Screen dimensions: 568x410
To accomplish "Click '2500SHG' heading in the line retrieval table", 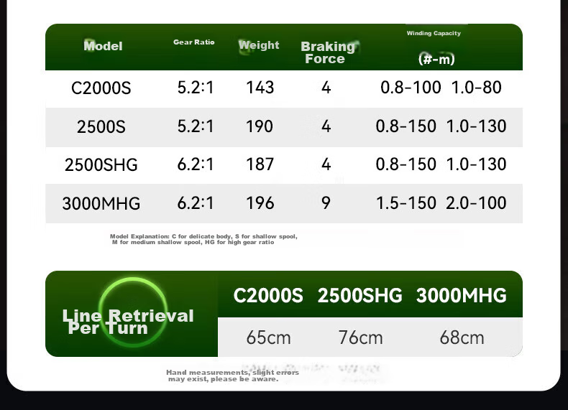I will (x=359, y=296).
